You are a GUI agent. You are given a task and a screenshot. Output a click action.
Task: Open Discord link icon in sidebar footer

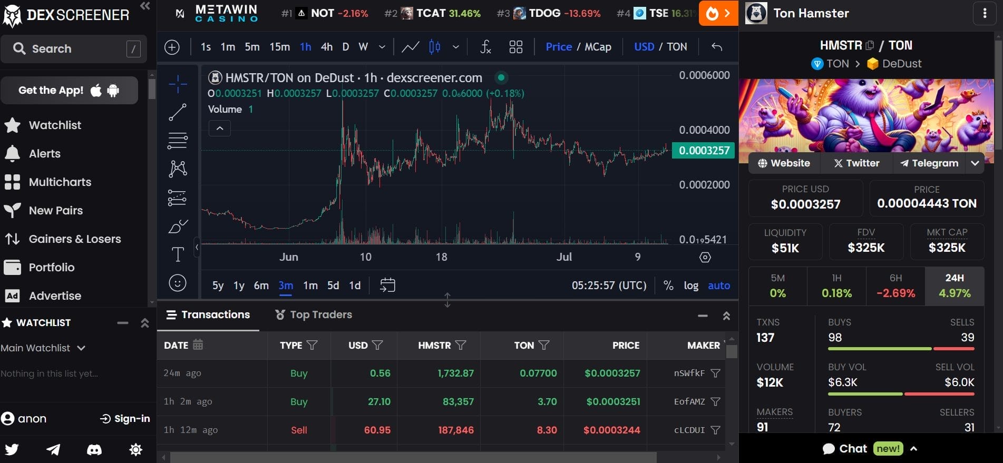coord(94,449)
